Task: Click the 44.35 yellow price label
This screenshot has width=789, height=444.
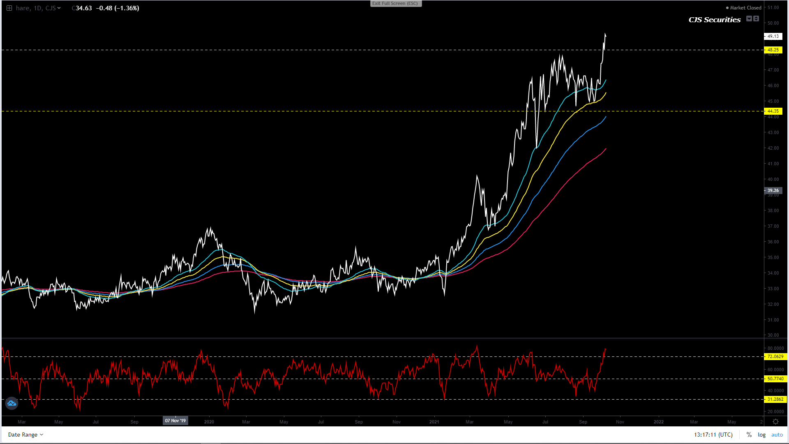Action: click(x=773, y=111)
